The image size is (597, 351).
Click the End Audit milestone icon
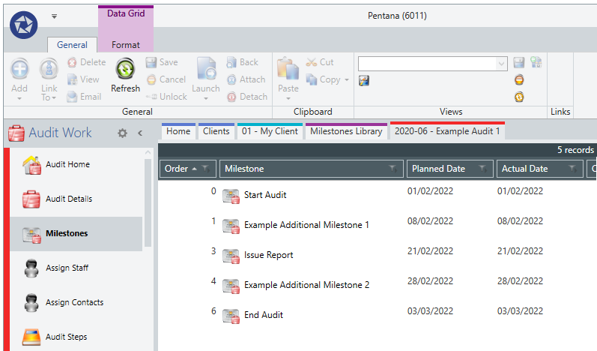point(231,316)
